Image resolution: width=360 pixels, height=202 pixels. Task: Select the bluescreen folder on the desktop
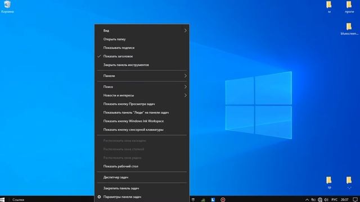(349, 29)
